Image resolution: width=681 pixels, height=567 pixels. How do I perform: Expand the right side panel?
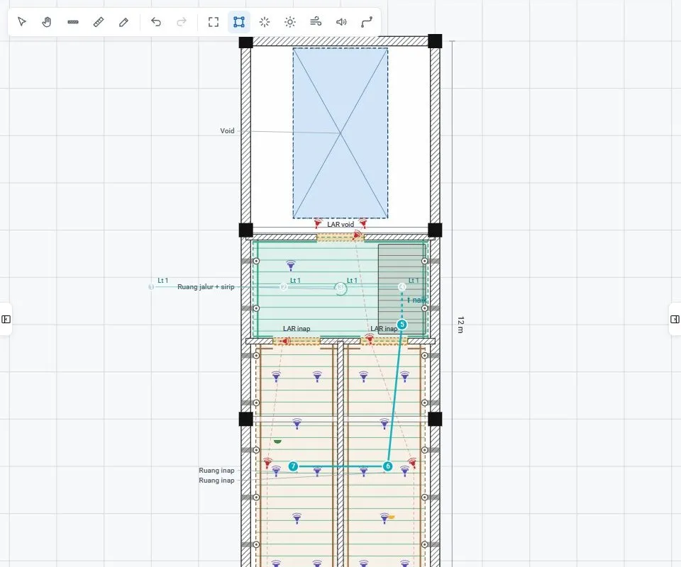tap(675, 319)
